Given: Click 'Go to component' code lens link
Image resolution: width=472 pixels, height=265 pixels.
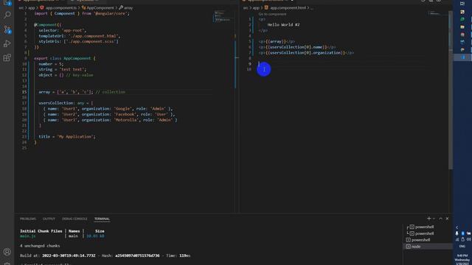Looking at the screenshot, I should click(x=272, y=14).
